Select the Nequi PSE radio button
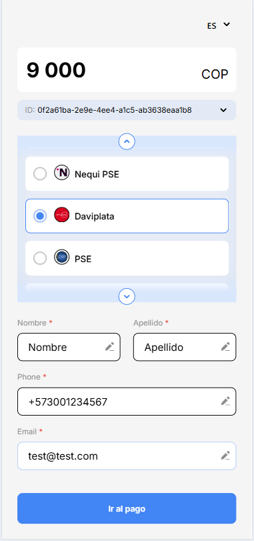The height and width of the screenshot is (541, 254). click(x=40, y=173)
